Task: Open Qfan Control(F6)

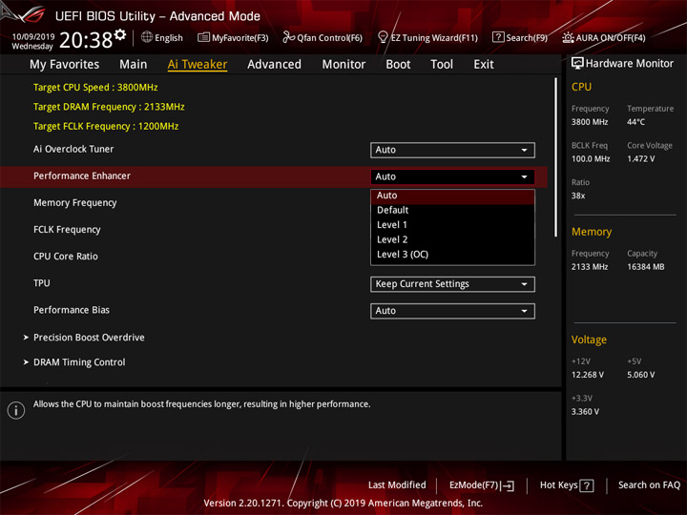Action: click(323, 37)
